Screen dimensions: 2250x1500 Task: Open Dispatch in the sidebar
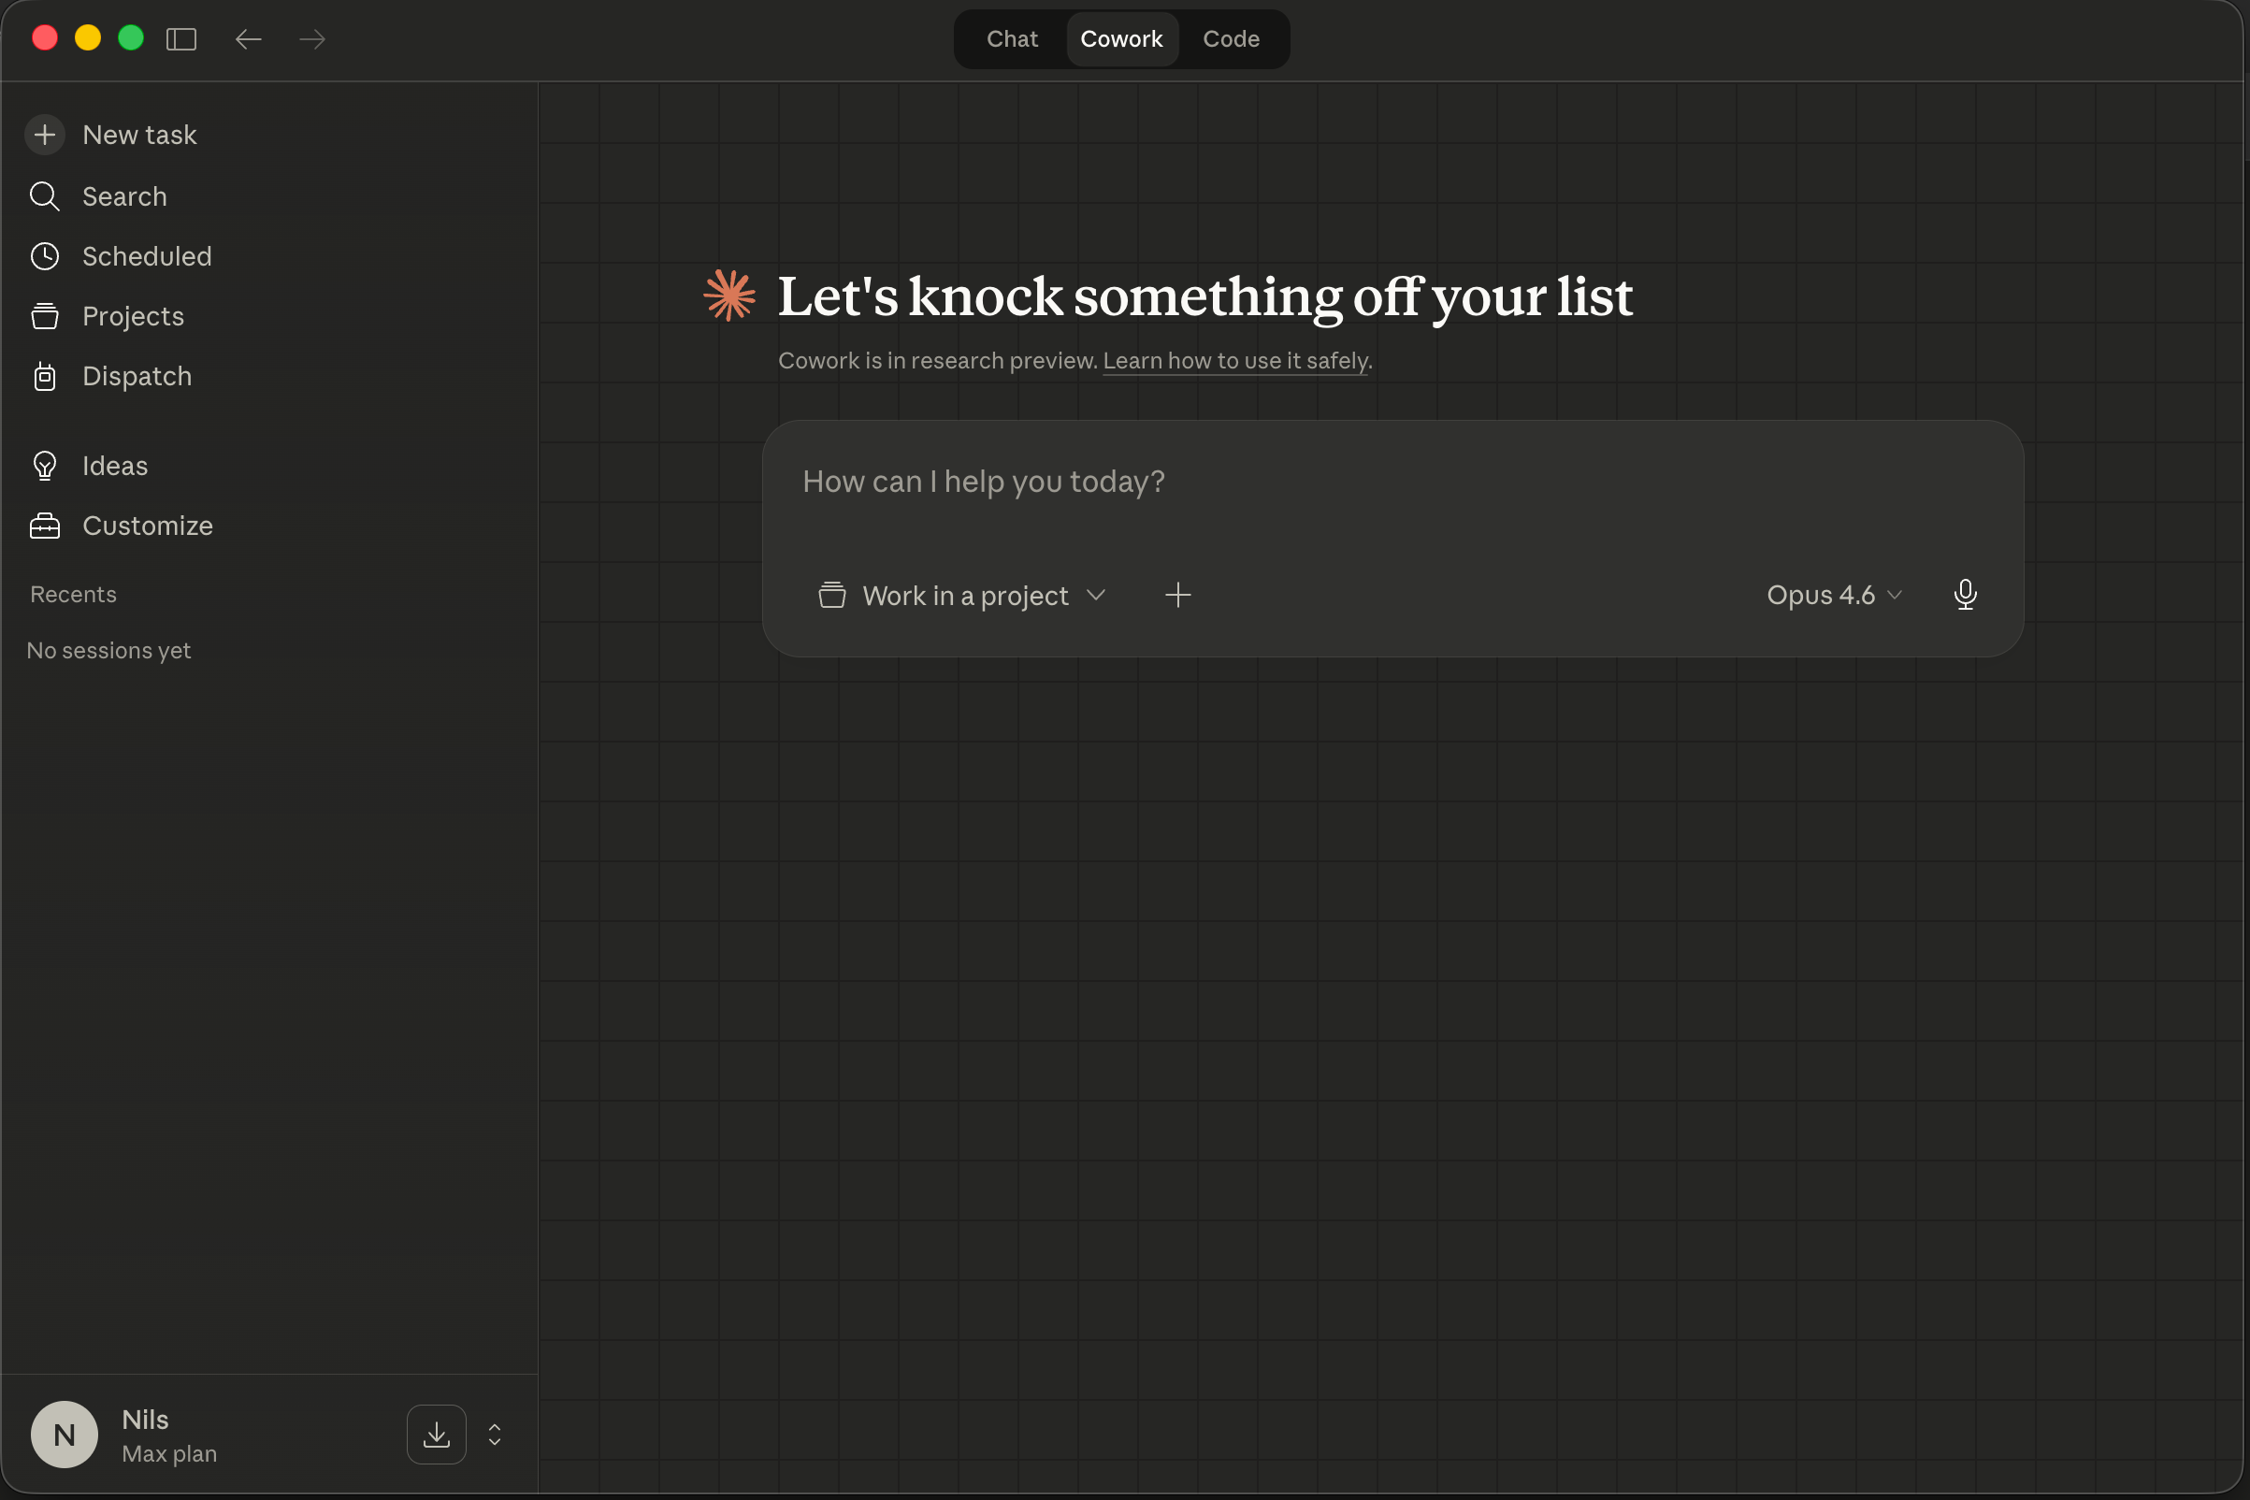tap(111, 377)
